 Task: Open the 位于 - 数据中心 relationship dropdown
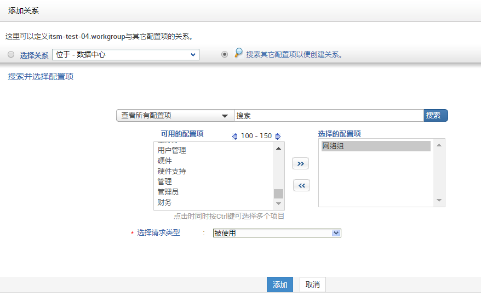[126, 55]
